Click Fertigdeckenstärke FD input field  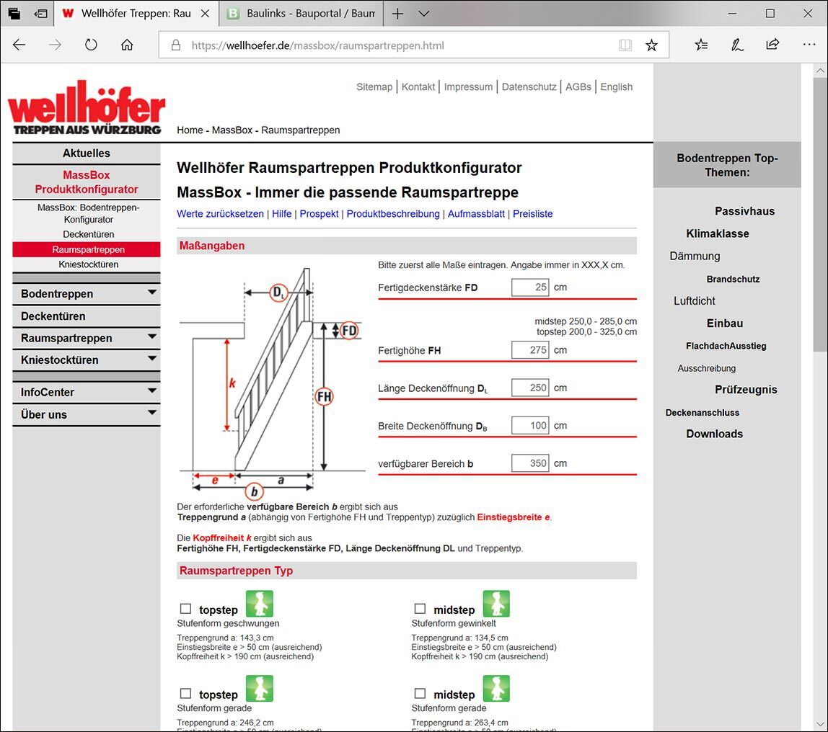click(x=530, y=287)
